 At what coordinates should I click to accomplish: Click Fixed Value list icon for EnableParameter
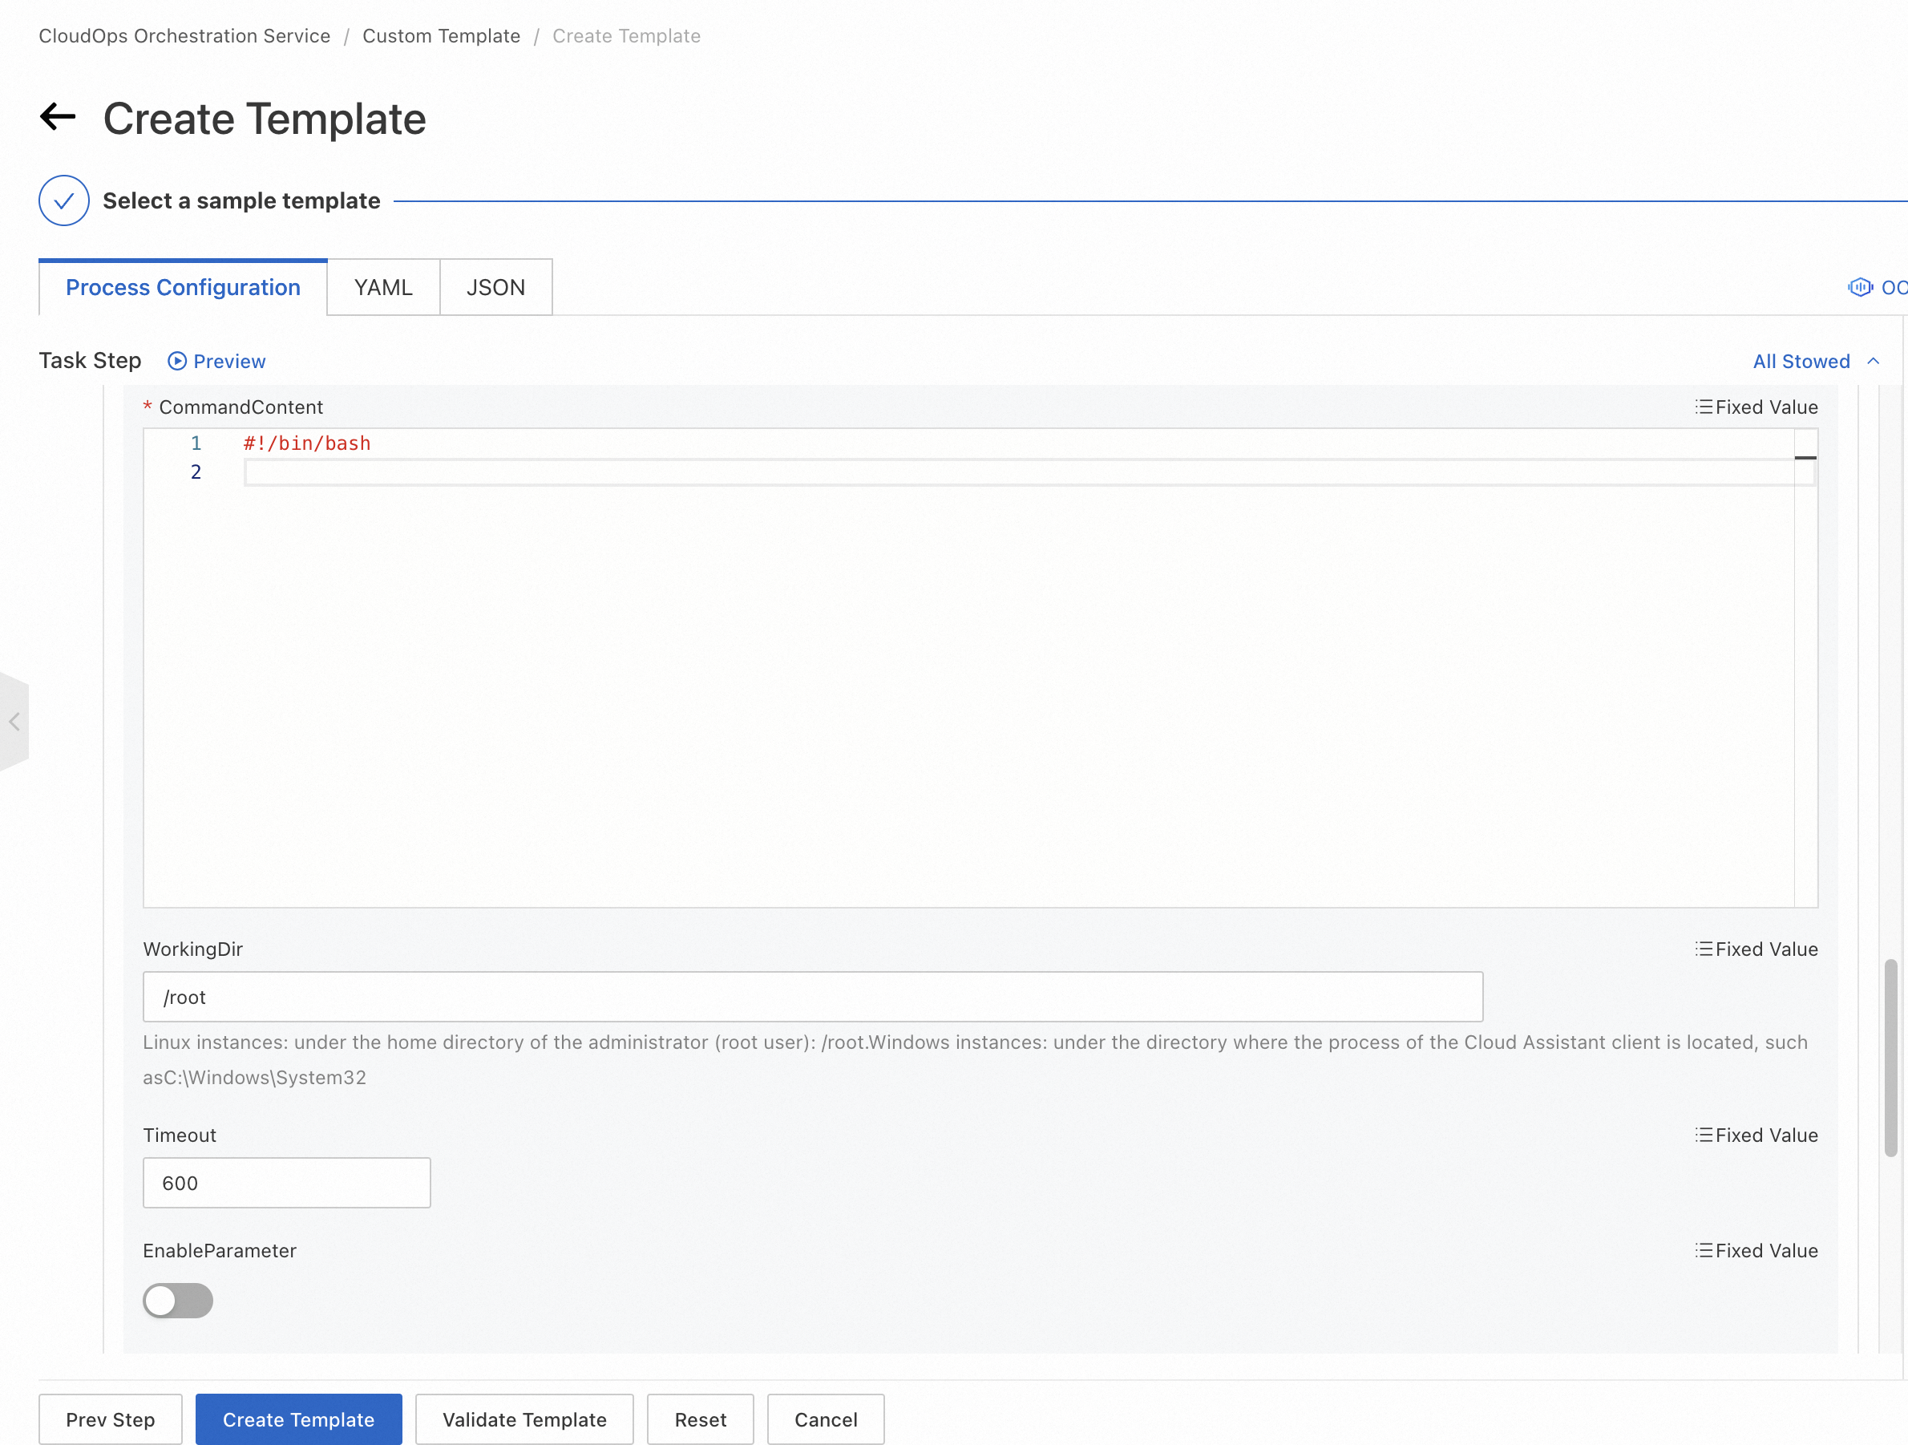(1704, 1251)
